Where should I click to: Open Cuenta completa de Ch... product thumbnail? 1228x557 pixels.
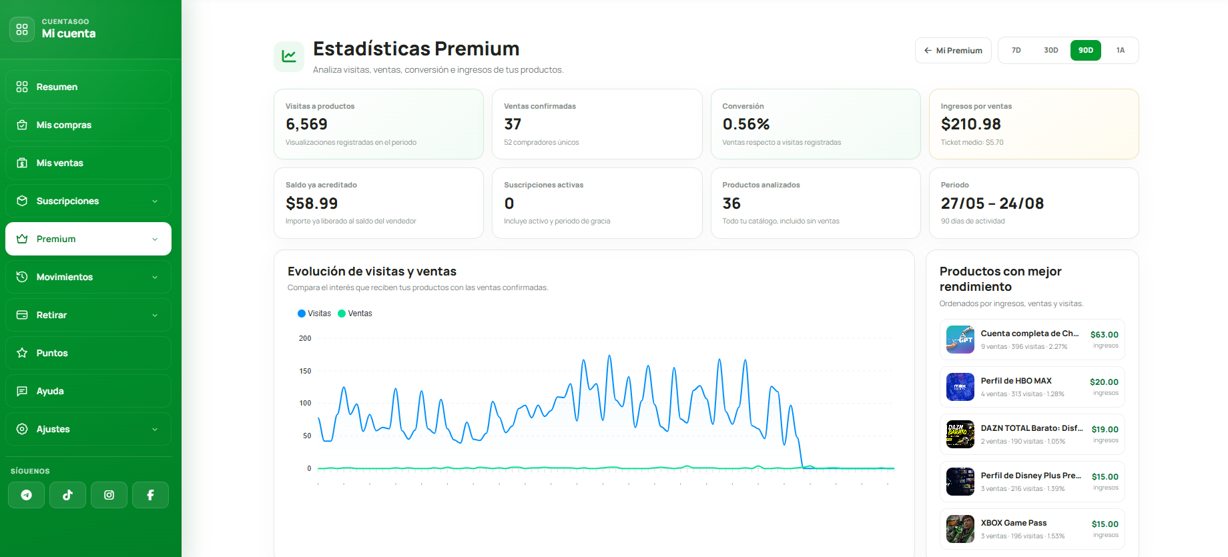[960, 340]
